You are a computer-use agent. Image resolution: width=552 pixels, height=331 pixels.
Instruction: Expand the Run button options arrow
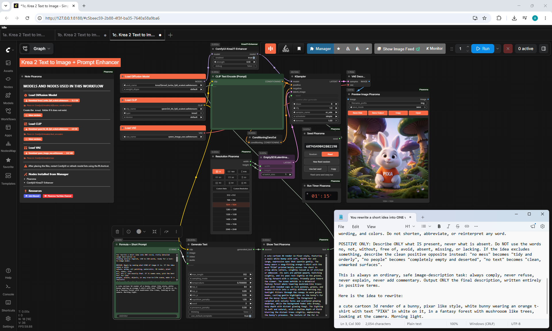(x=497, y=49)
